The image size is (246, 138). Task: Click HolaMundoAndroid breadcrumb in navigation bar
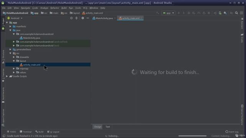pos(15,13)
